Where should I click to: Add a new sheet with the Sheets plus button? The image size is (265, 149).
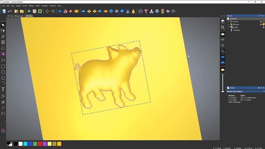point(263,27)
